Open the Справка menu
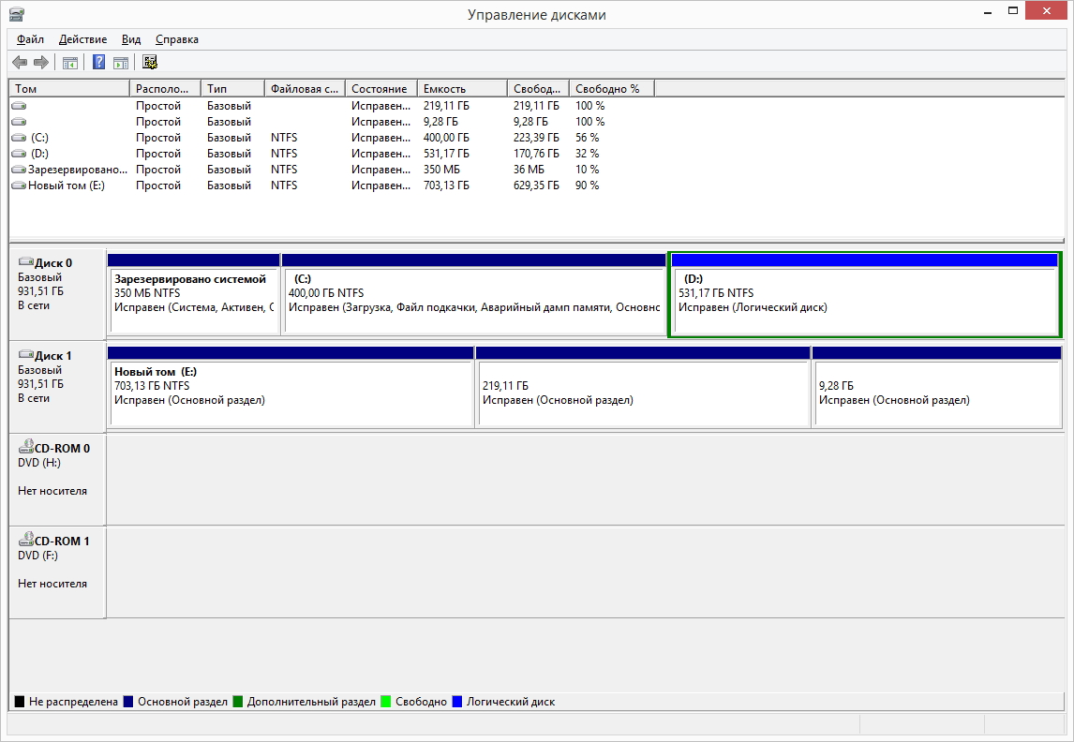The height and width of the screenshot is (742, 1074). [177, 39]
